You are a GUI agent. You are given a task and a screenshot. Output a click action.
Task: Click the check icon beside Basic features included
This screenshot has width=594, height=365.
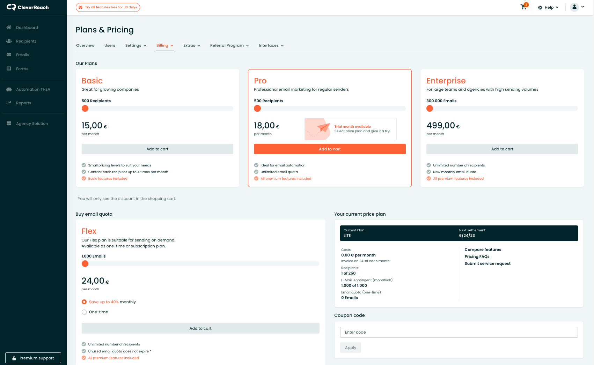tap(84, 179)
